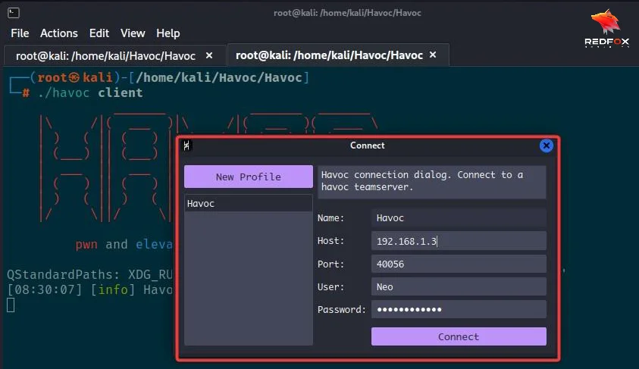Click the terminal cursor block below the log line

(x=11, y=305)
